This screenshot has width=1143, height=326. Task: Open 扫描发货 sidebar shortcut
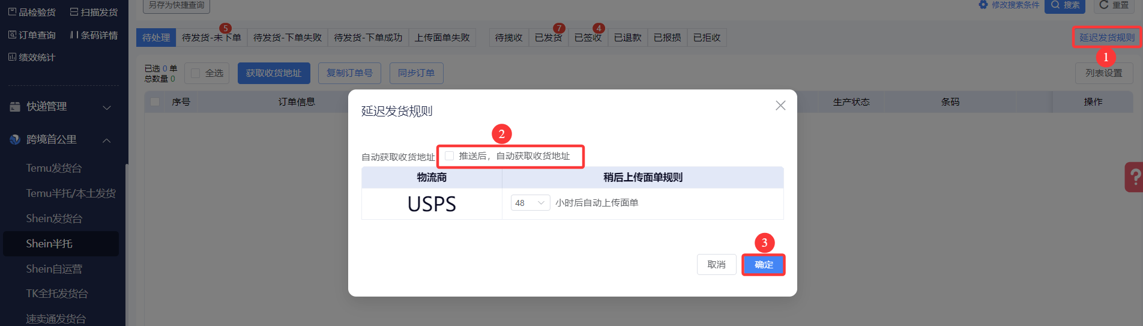click(94, 12)
